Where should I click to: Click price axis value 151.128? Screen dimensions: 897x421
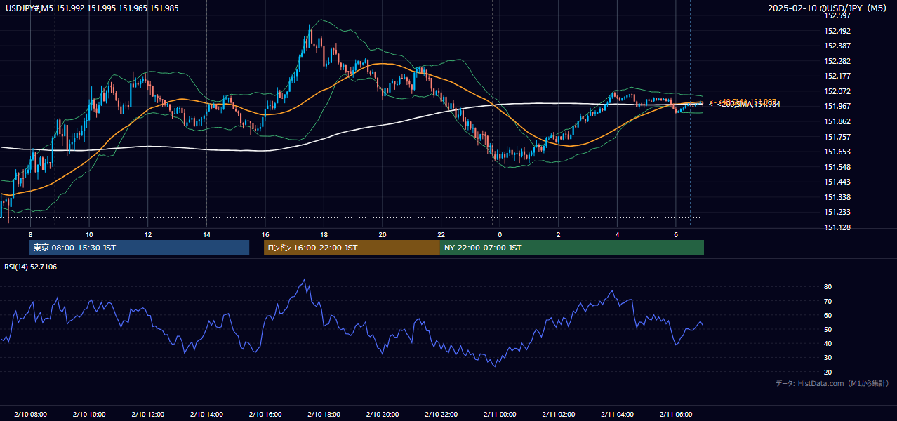(838, 227)
